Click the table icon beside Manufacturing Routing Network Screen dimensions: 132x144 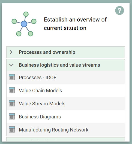pyautogui.click(x=12, y=129)
